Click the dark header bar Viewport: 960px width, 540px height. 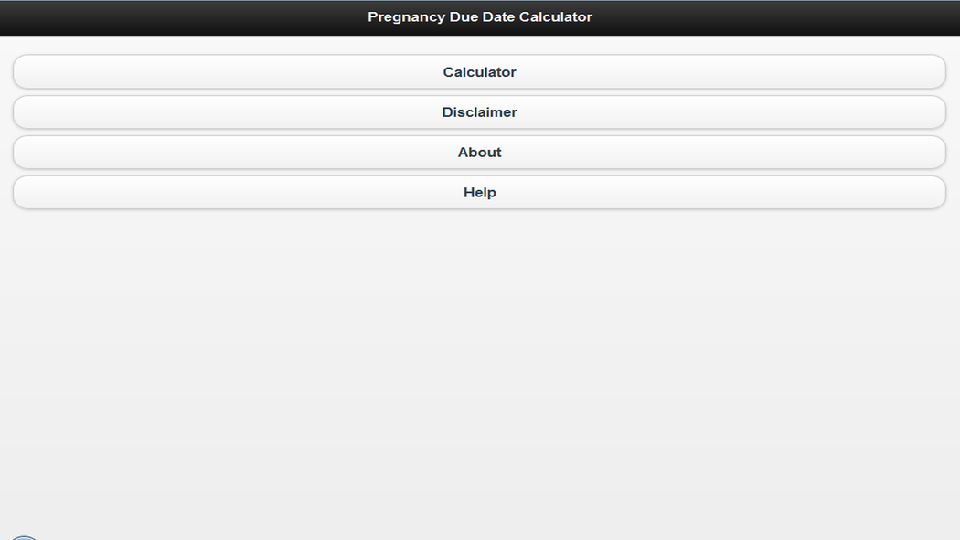[183, 17]
